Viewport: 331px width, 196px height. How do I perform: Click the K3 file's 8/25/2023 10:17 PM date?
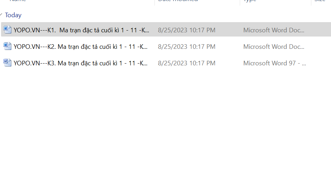coord(187,63)
